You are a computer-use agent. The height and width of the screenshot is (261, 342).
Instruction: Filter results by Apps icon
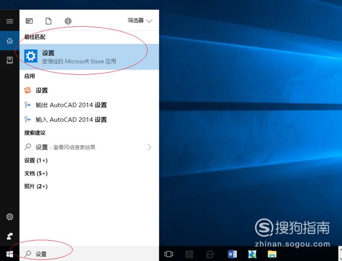coord(29,21)
